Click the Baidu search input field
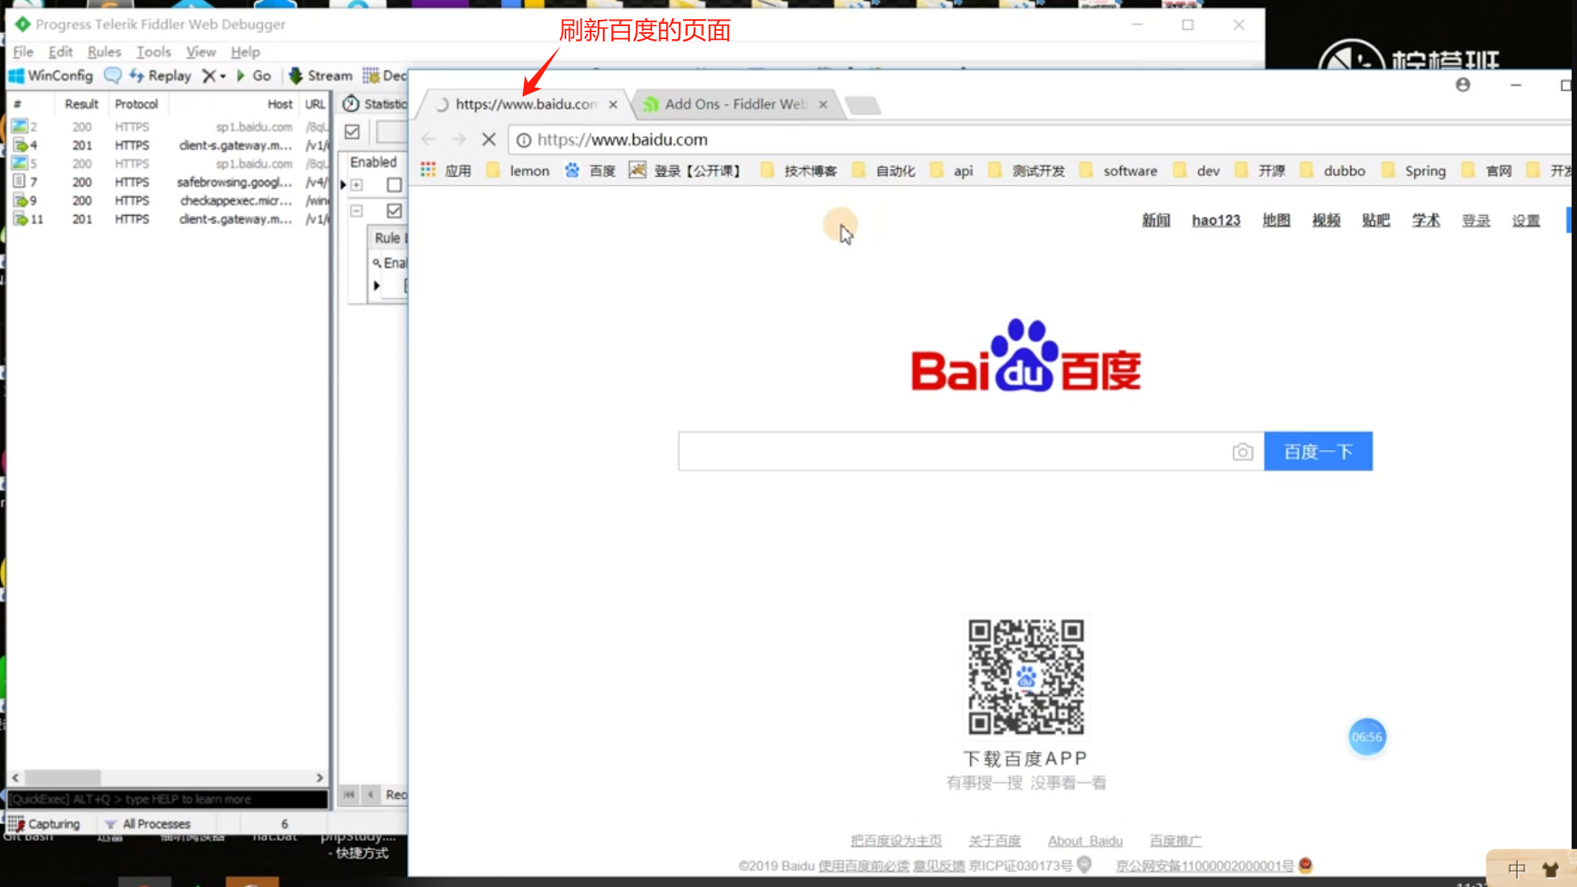This screenshot has width=1577, height=887. click(952, 452)
